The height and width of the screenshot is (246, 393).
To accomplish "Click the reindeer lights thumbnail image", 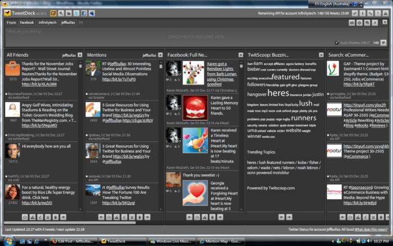I will coord(193,72).
